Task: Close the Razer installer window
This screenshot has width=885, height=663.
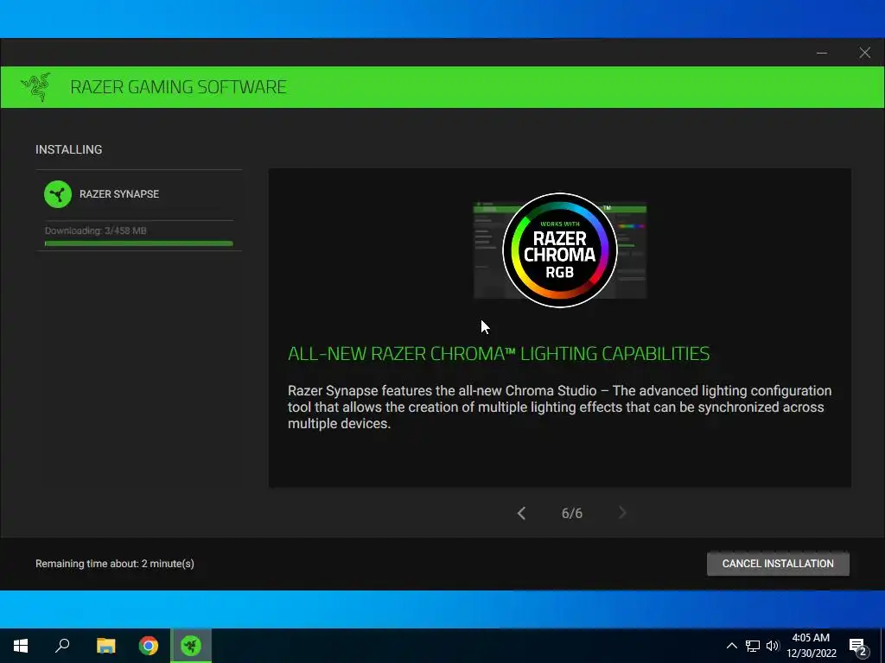Action: [x=864, y=53]
